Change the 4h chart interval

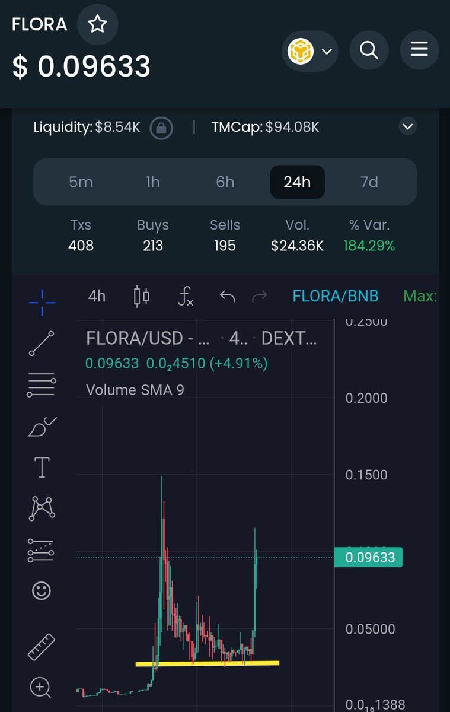(x=97, y=295)
